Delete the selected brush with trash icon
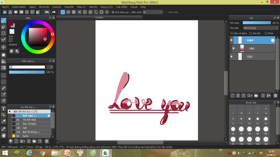 47,141
